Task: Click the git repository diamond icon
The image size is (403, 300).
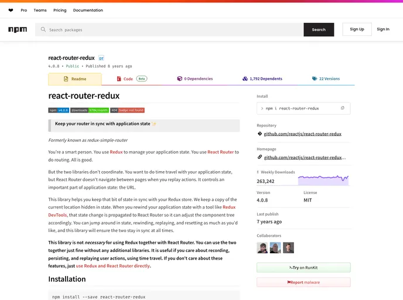Action: [259, 134]
